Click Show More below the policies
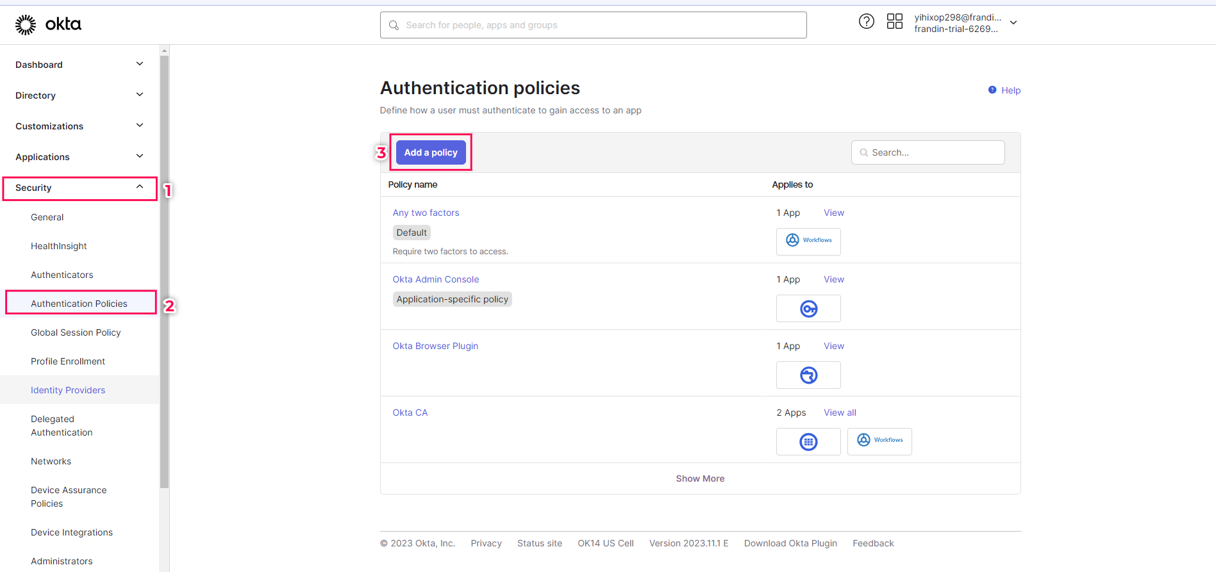The image size is (1216, 572). point(700,478)
